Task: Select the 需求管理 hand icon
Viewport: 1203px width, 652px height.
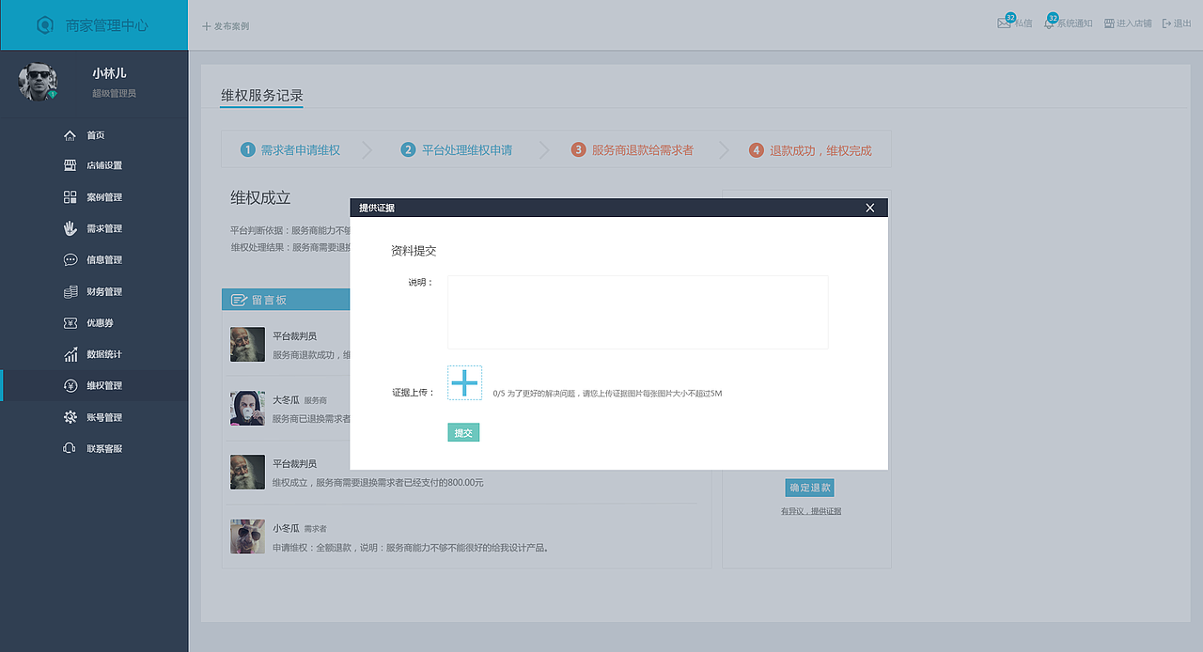Action: pyautogui.click(x=70, y=228)
